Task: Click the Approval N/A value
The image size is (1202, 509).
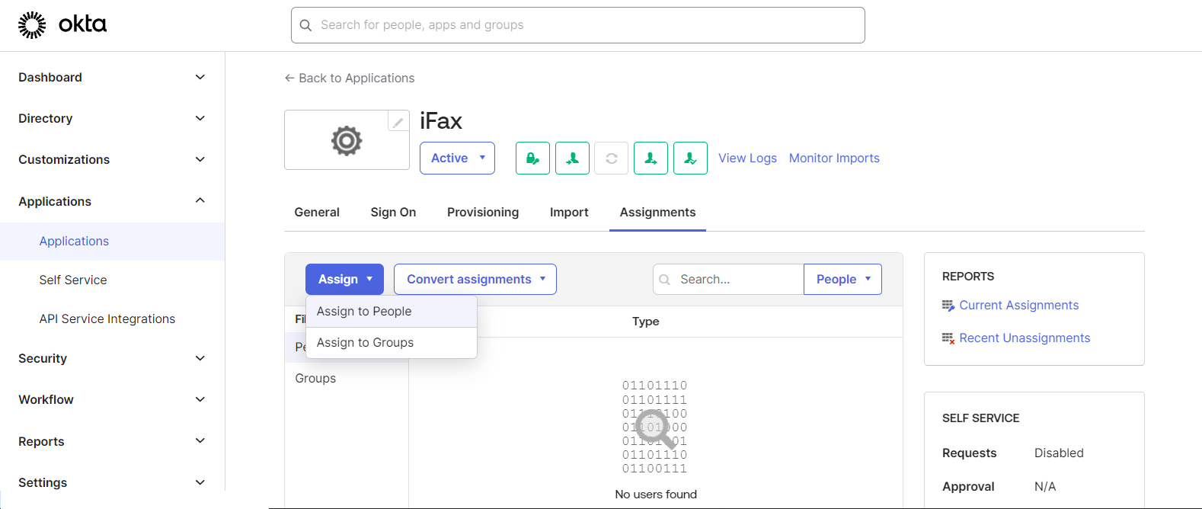Action: click(1045, 486)
